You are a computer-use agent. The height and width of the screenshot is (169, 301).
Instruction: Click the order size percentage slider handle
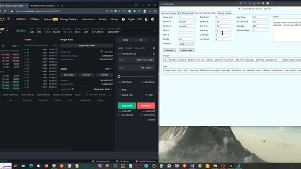[119, 77]
